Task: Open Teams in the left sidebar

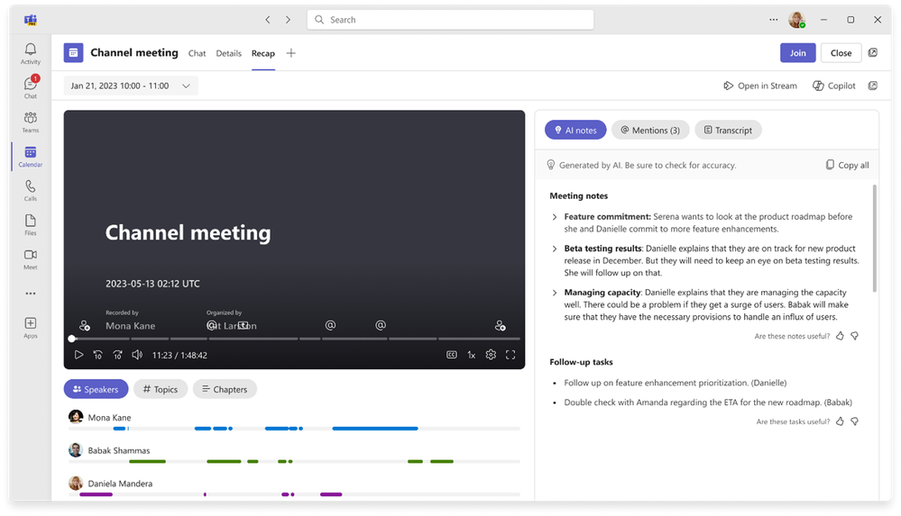Action: 31,122
